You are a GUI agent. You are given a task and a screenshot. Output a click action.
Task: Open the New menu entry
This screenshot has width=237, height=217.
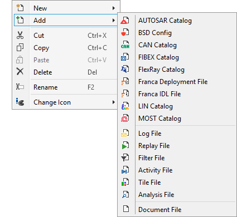point(66,8)
